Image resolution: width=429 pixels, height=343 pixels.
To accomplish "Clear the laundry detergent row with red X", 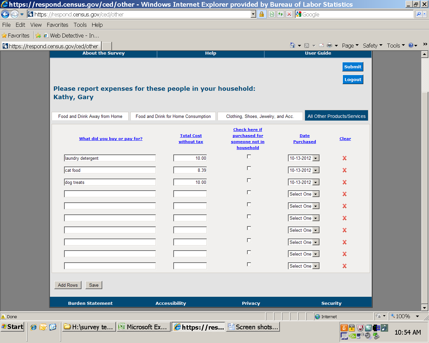I will click(344, 158).
